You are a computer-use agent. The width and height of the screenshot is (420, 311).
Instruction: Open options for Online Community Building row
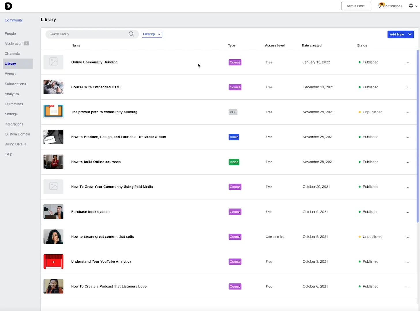[407, 62]
